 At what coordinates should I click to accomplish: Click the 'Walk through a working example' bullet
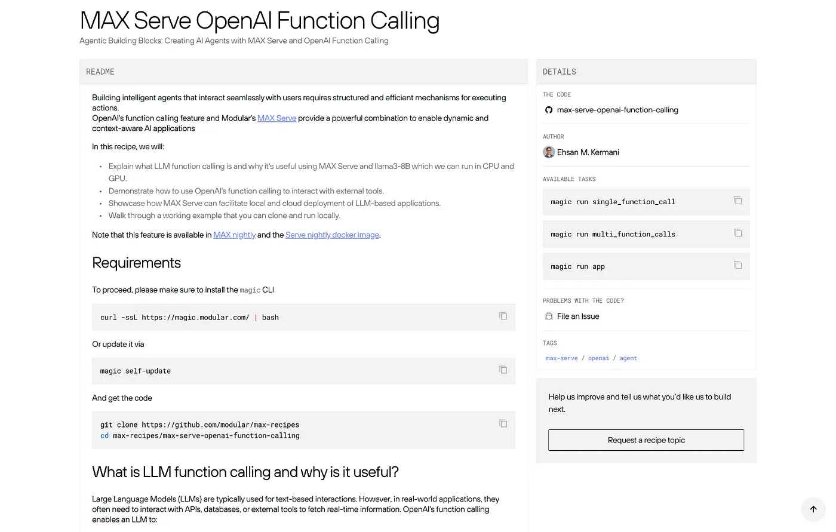click(x=225, y=216)
